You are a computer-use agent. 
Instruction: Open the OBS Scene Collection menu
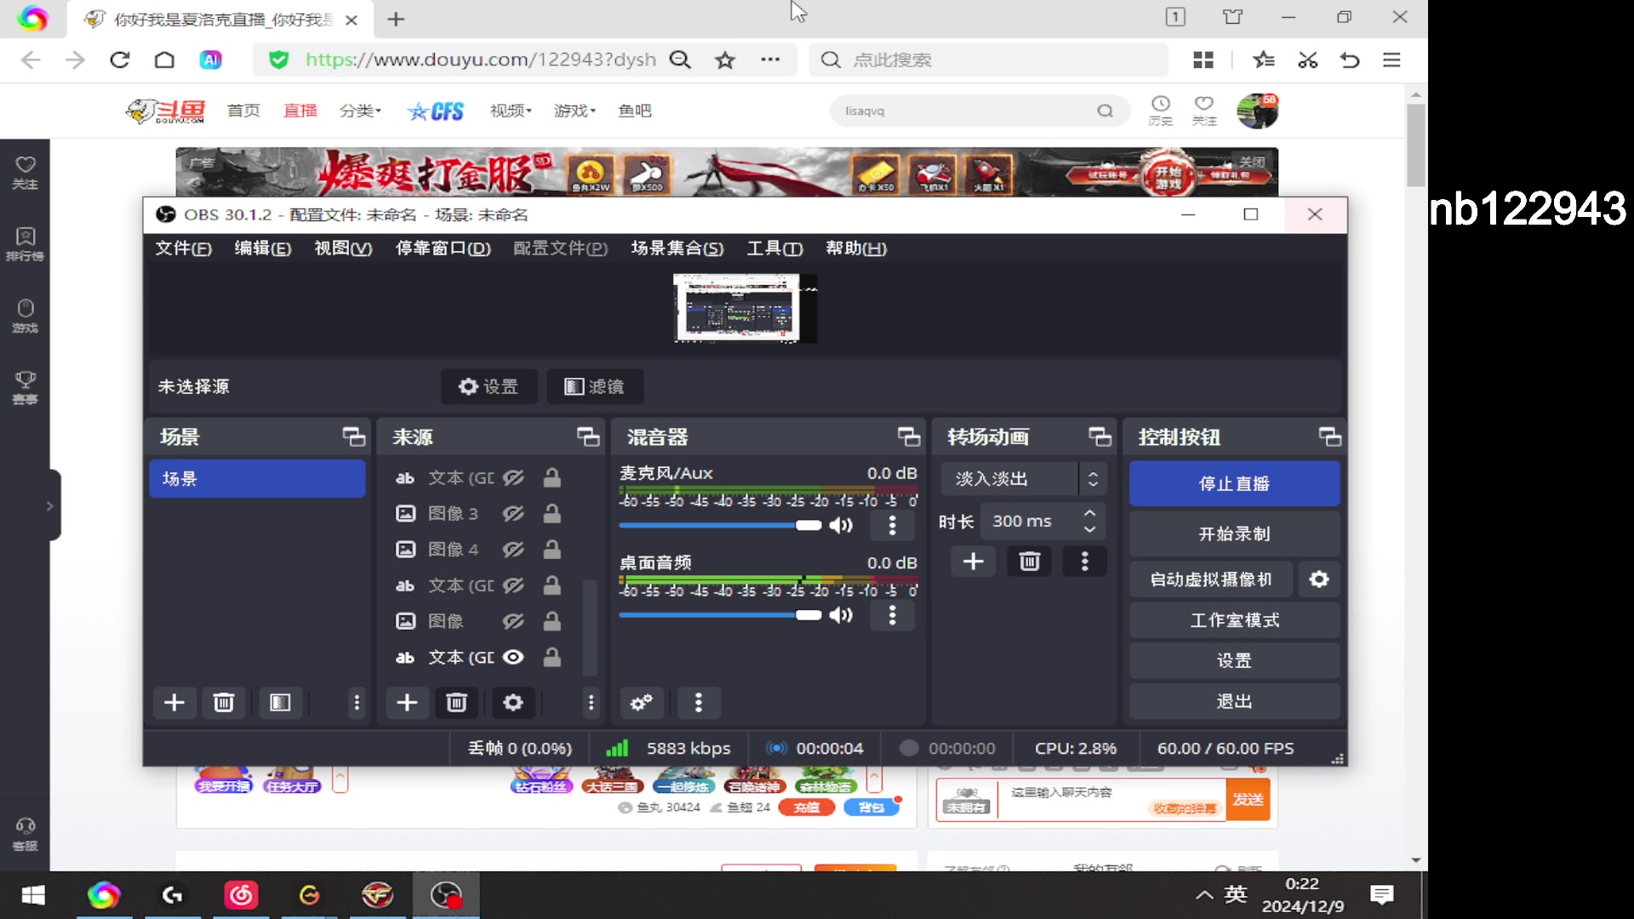point(677,248)
